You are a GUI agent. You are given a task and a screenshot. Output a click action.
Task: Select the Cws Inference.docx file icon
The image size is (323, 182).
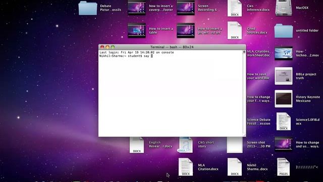[235, 8]
